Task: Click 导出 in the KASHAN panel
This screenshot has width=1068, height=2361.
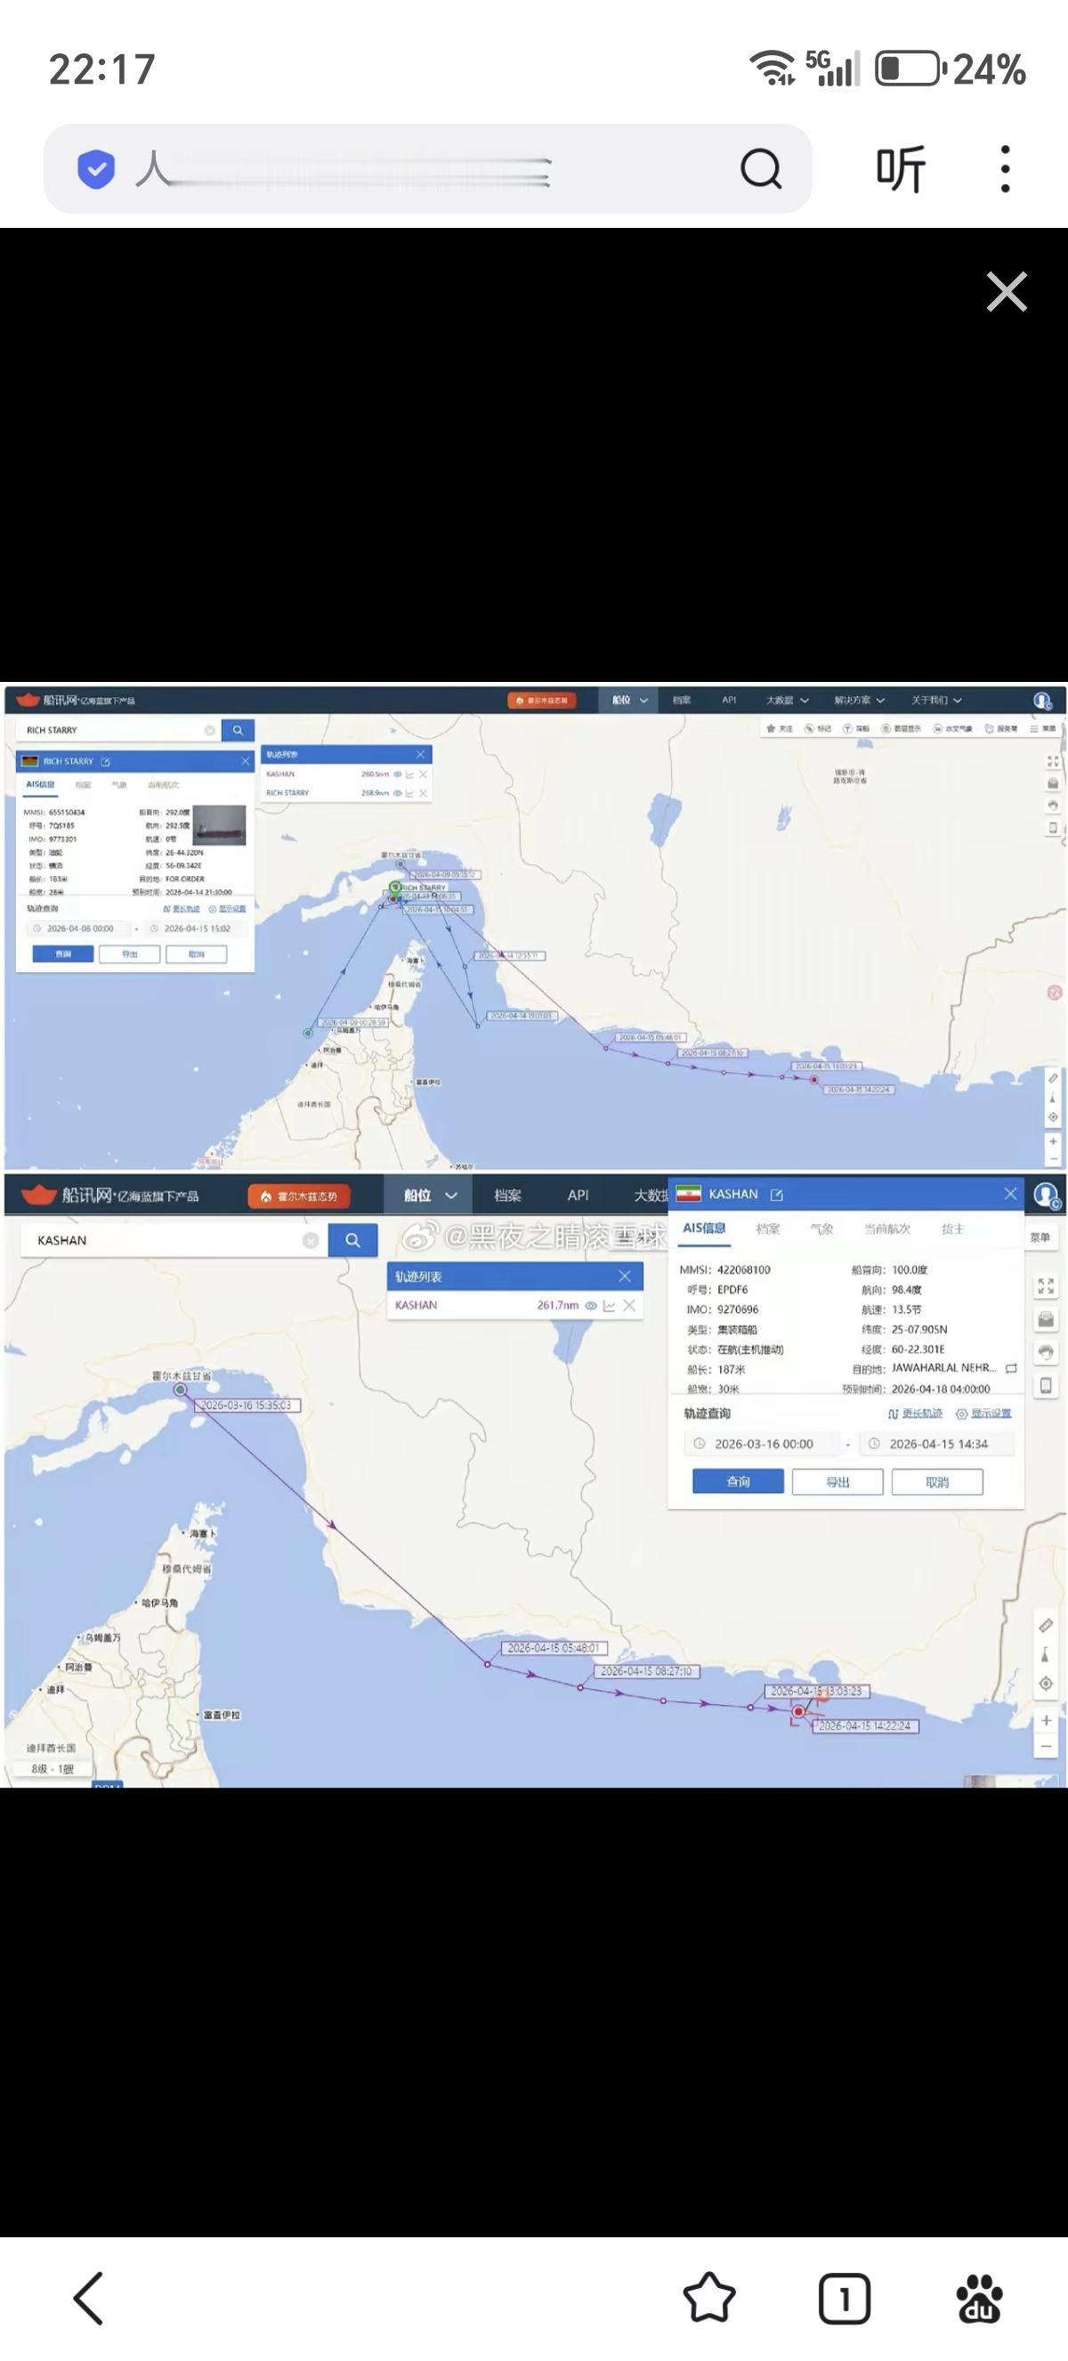Action: 837,1482
